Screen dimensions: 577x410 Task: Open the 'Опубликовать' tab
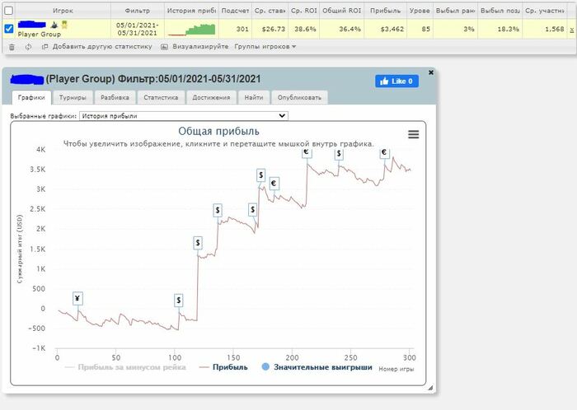tap(299, 97)
